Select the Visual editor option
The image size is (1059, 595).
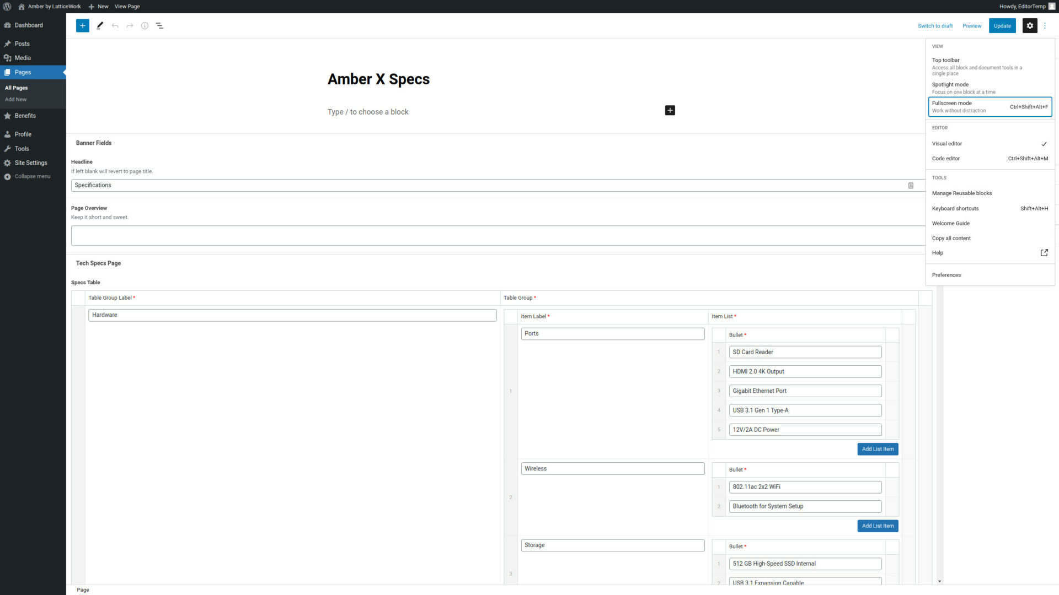pyautogui.click(x=990, y=144)
